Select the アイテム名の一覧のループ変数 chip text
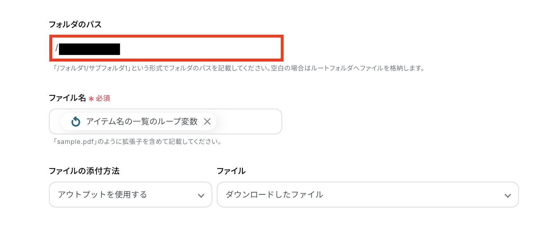This screenshot has width=553, height=231. click(x=142, y=122)
